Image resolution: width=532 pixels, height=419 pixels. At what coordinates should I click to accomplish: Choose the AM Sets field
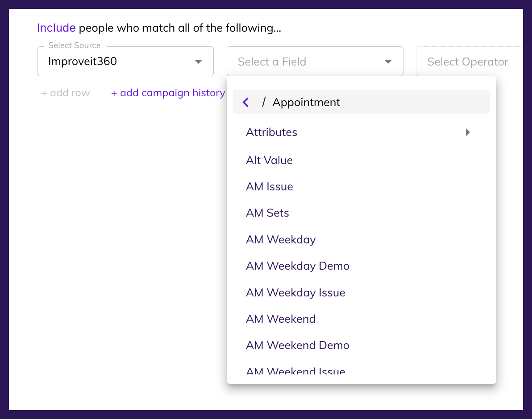click(267, 213)
